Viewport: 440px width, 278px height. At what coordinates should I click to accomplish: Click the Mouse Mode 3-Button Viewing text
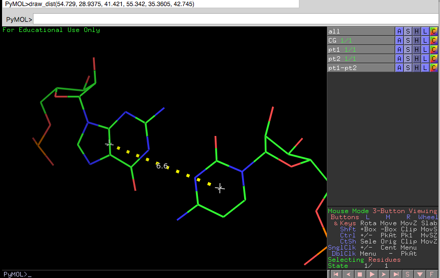(382, 211)
